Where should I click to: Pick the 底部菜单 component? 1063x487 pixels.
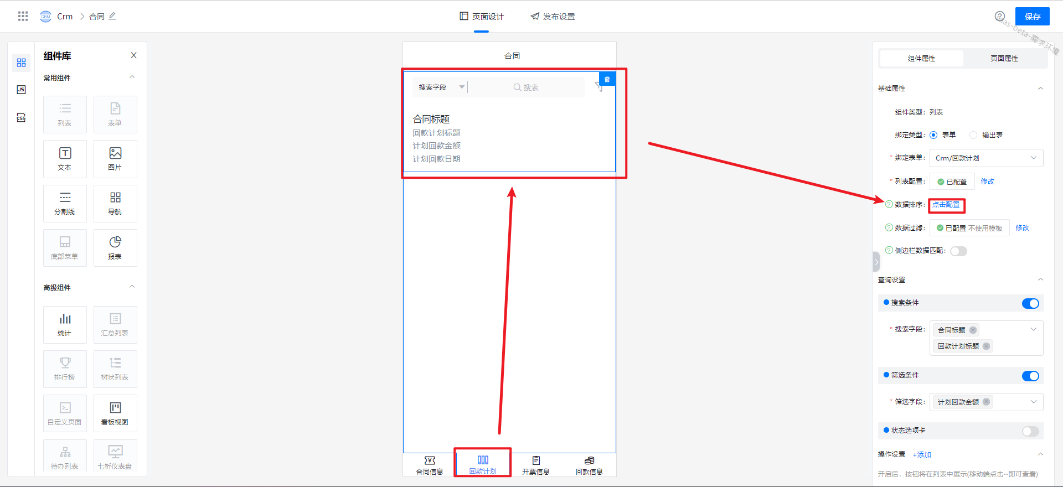65,248
